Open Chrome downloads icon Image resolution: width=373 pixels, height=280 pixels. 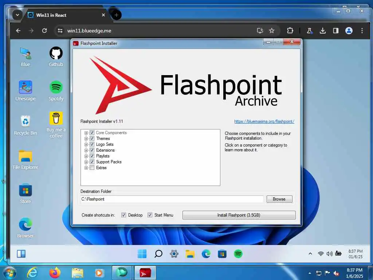[x=323, y=31]
